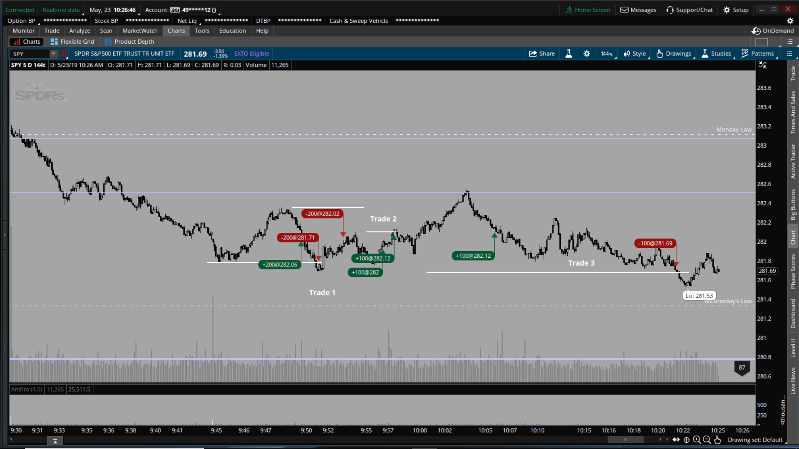The width and height of the screenshot is (799, 449).
Task: Open the Phase Scores sidebar tab
Action: point(793,271)
